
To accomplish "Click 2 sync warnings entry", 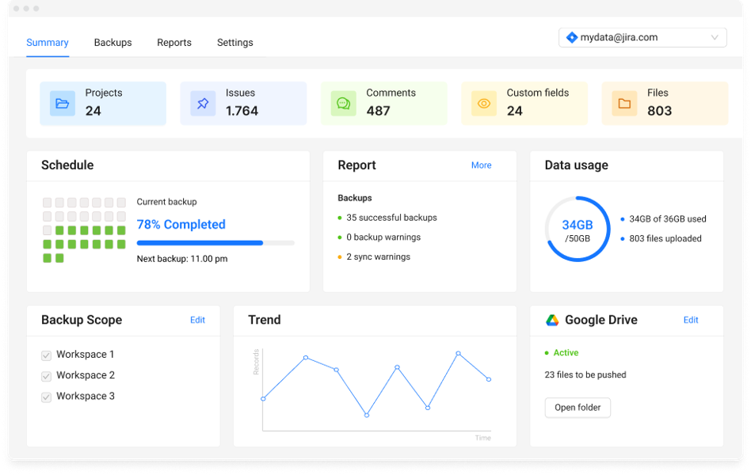I will [x=379, y=257].
